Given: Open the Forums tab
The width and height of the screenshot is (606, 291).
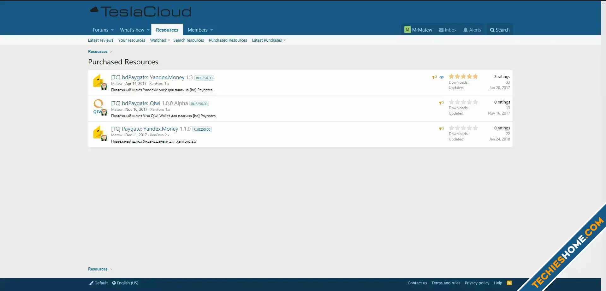Looking at the screenshot, I should tap(100, 30).
